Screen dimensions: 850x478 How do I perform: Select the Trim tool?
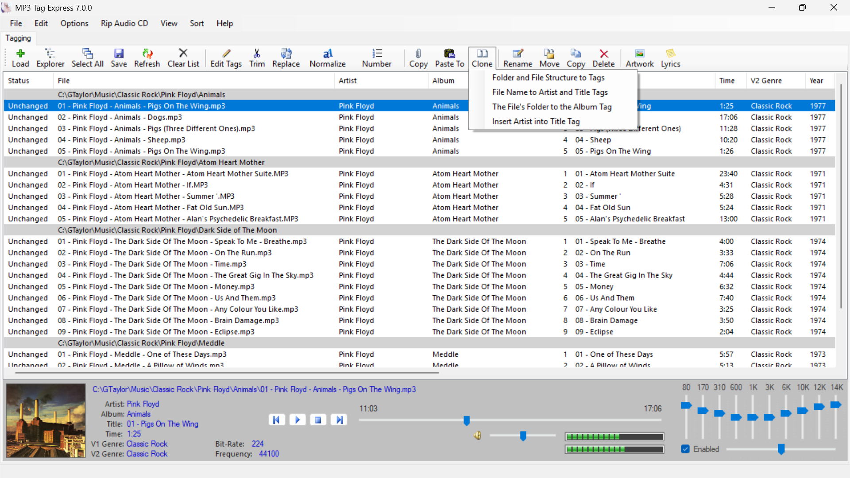257,58
